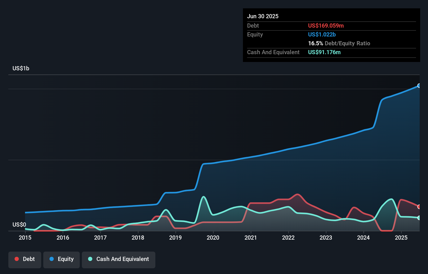Select the blue Equity endpoint marker on the chart
Screen dimensions: 428x274
pos(419,85)
